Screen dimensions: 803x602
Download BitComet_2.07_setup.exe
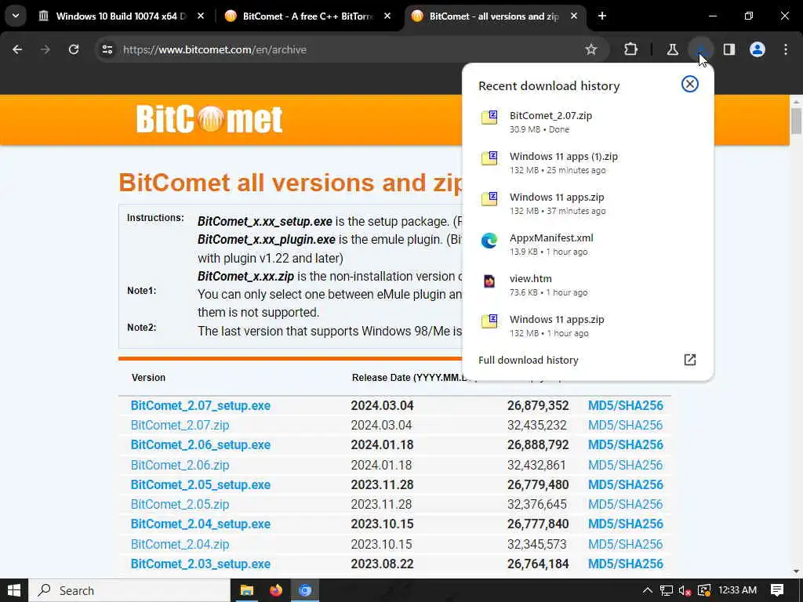click(200, 405)
